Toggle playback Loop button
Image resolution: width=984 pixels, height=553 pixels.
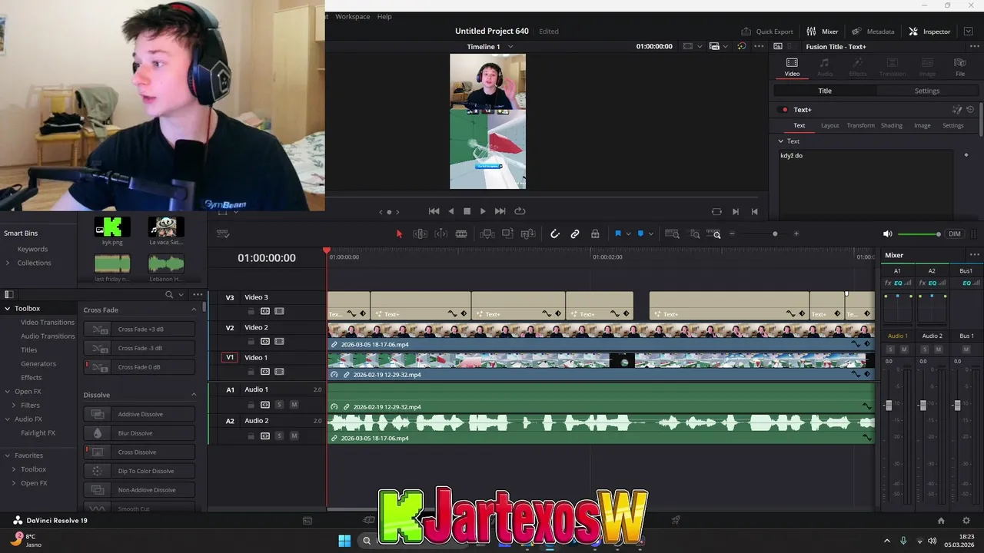pyautogui.click(x=520, y=211)
